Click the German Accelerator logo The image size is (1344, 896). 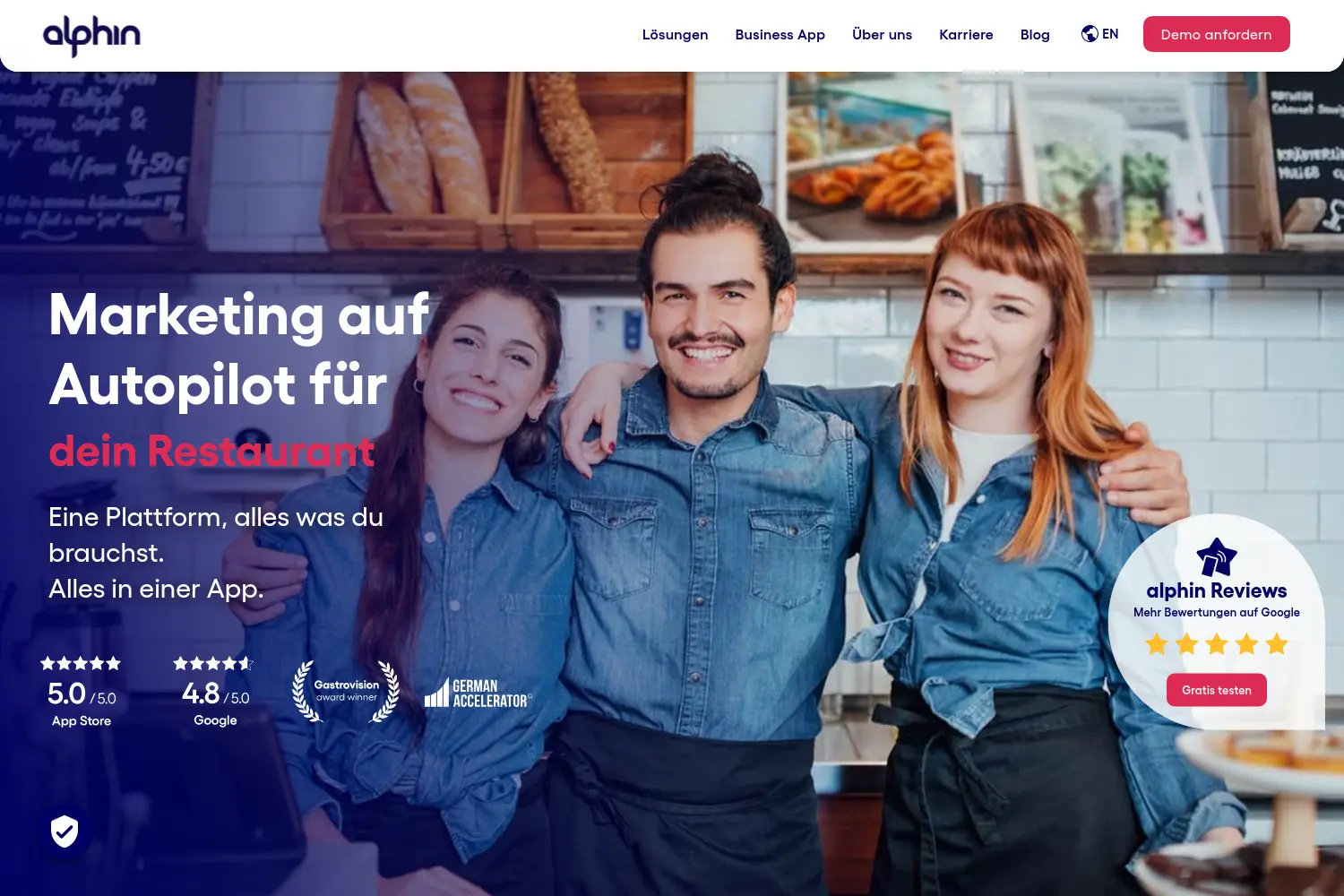coord(478,693)
